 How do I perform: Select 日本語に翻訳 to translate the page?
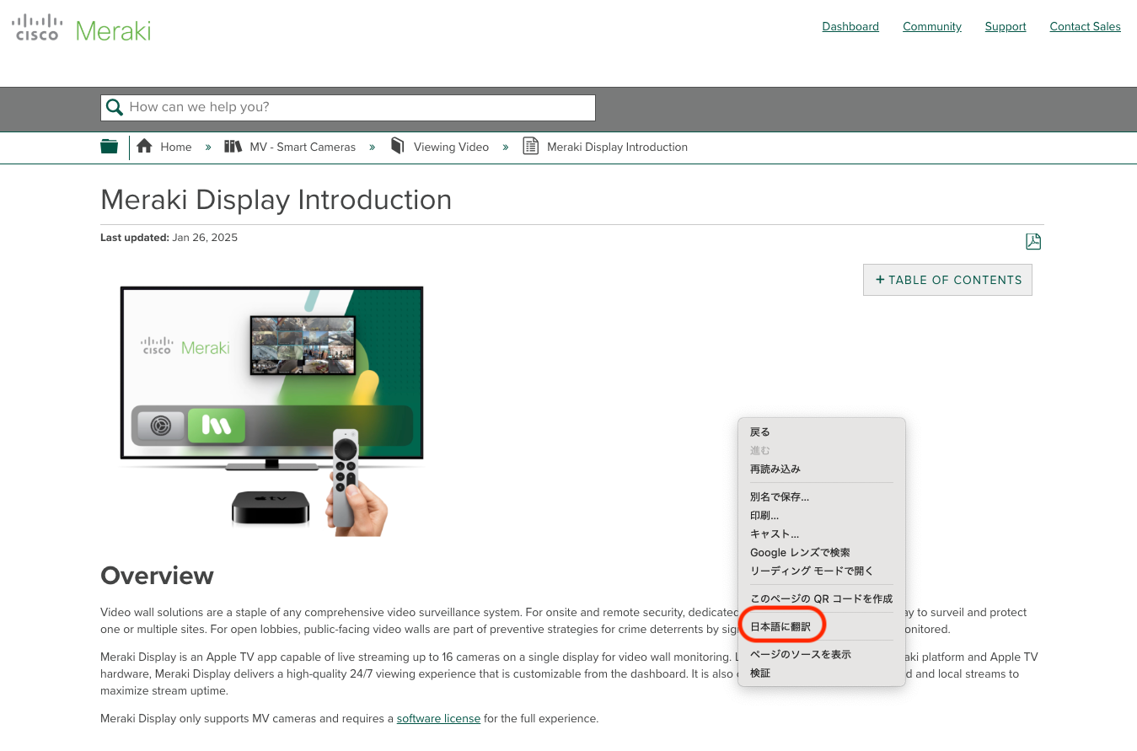click(780, 624)
